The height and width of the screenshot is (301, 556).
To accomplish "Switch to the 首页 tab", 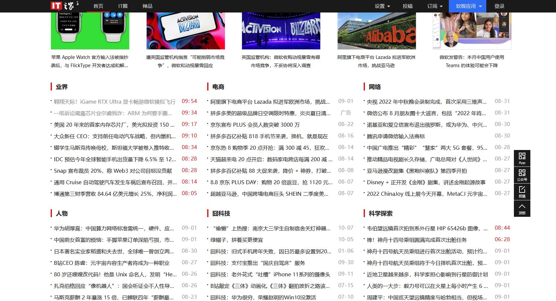I will pyautogui.click(x=98, y=6).
